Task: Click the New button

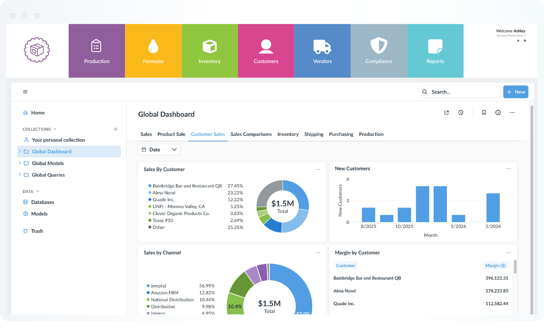Action: [x=516, y=92]
